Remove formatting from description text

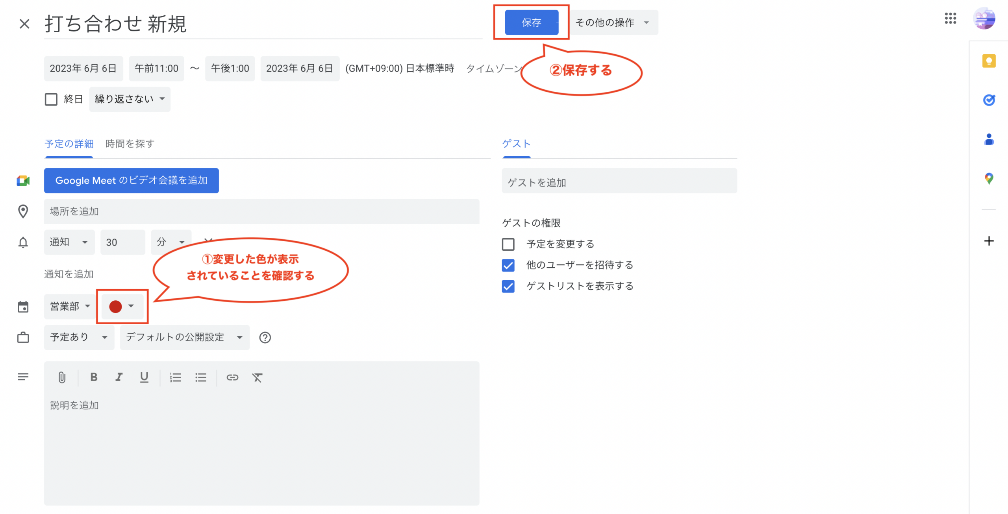coord(257,377)
